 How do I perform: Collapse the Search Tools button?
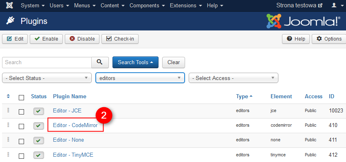click(x=135, y=63)
